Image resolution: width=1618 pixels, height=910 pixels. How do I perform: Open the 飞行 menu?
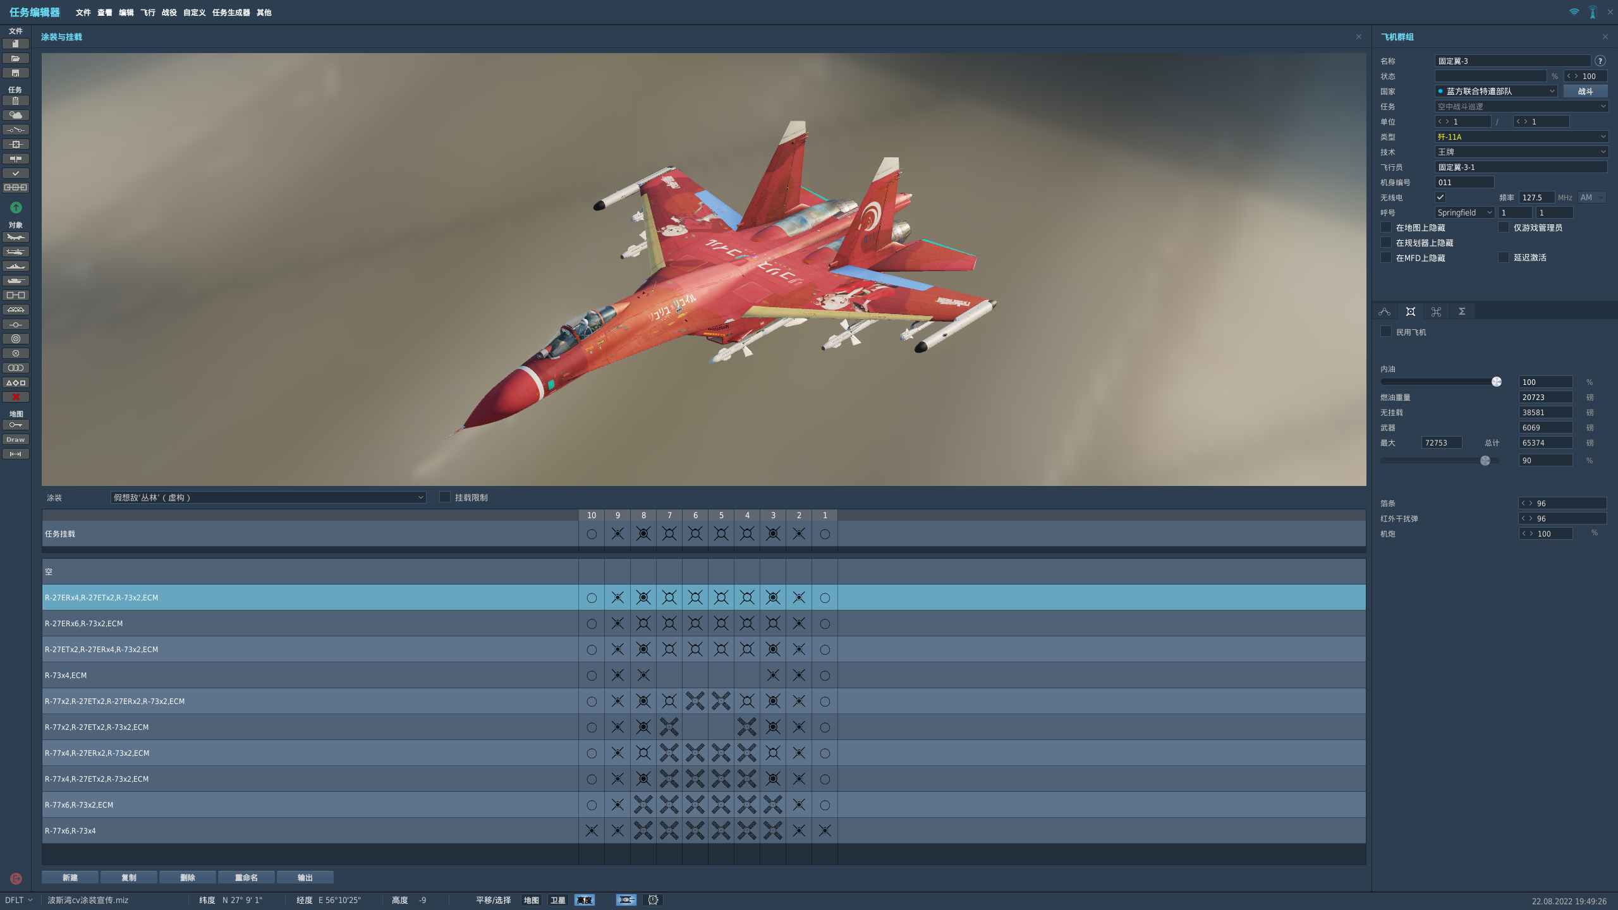pyautogui.click(x=148, y=13)
